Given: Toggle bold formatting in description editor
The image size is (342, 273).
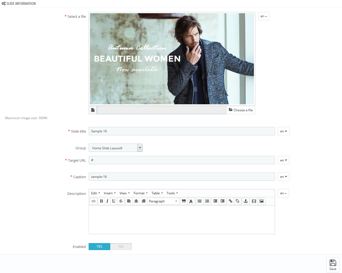Looking at the screenshot, I should (101, 201).
